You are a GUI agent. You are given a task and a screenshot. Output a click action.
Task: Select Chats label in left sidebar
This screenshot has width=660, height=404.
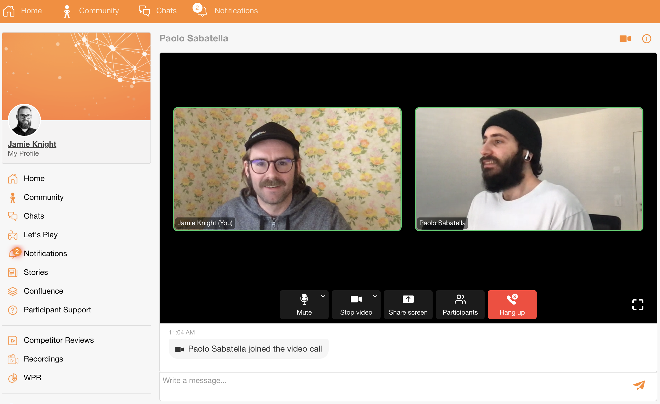pos(34,216)
